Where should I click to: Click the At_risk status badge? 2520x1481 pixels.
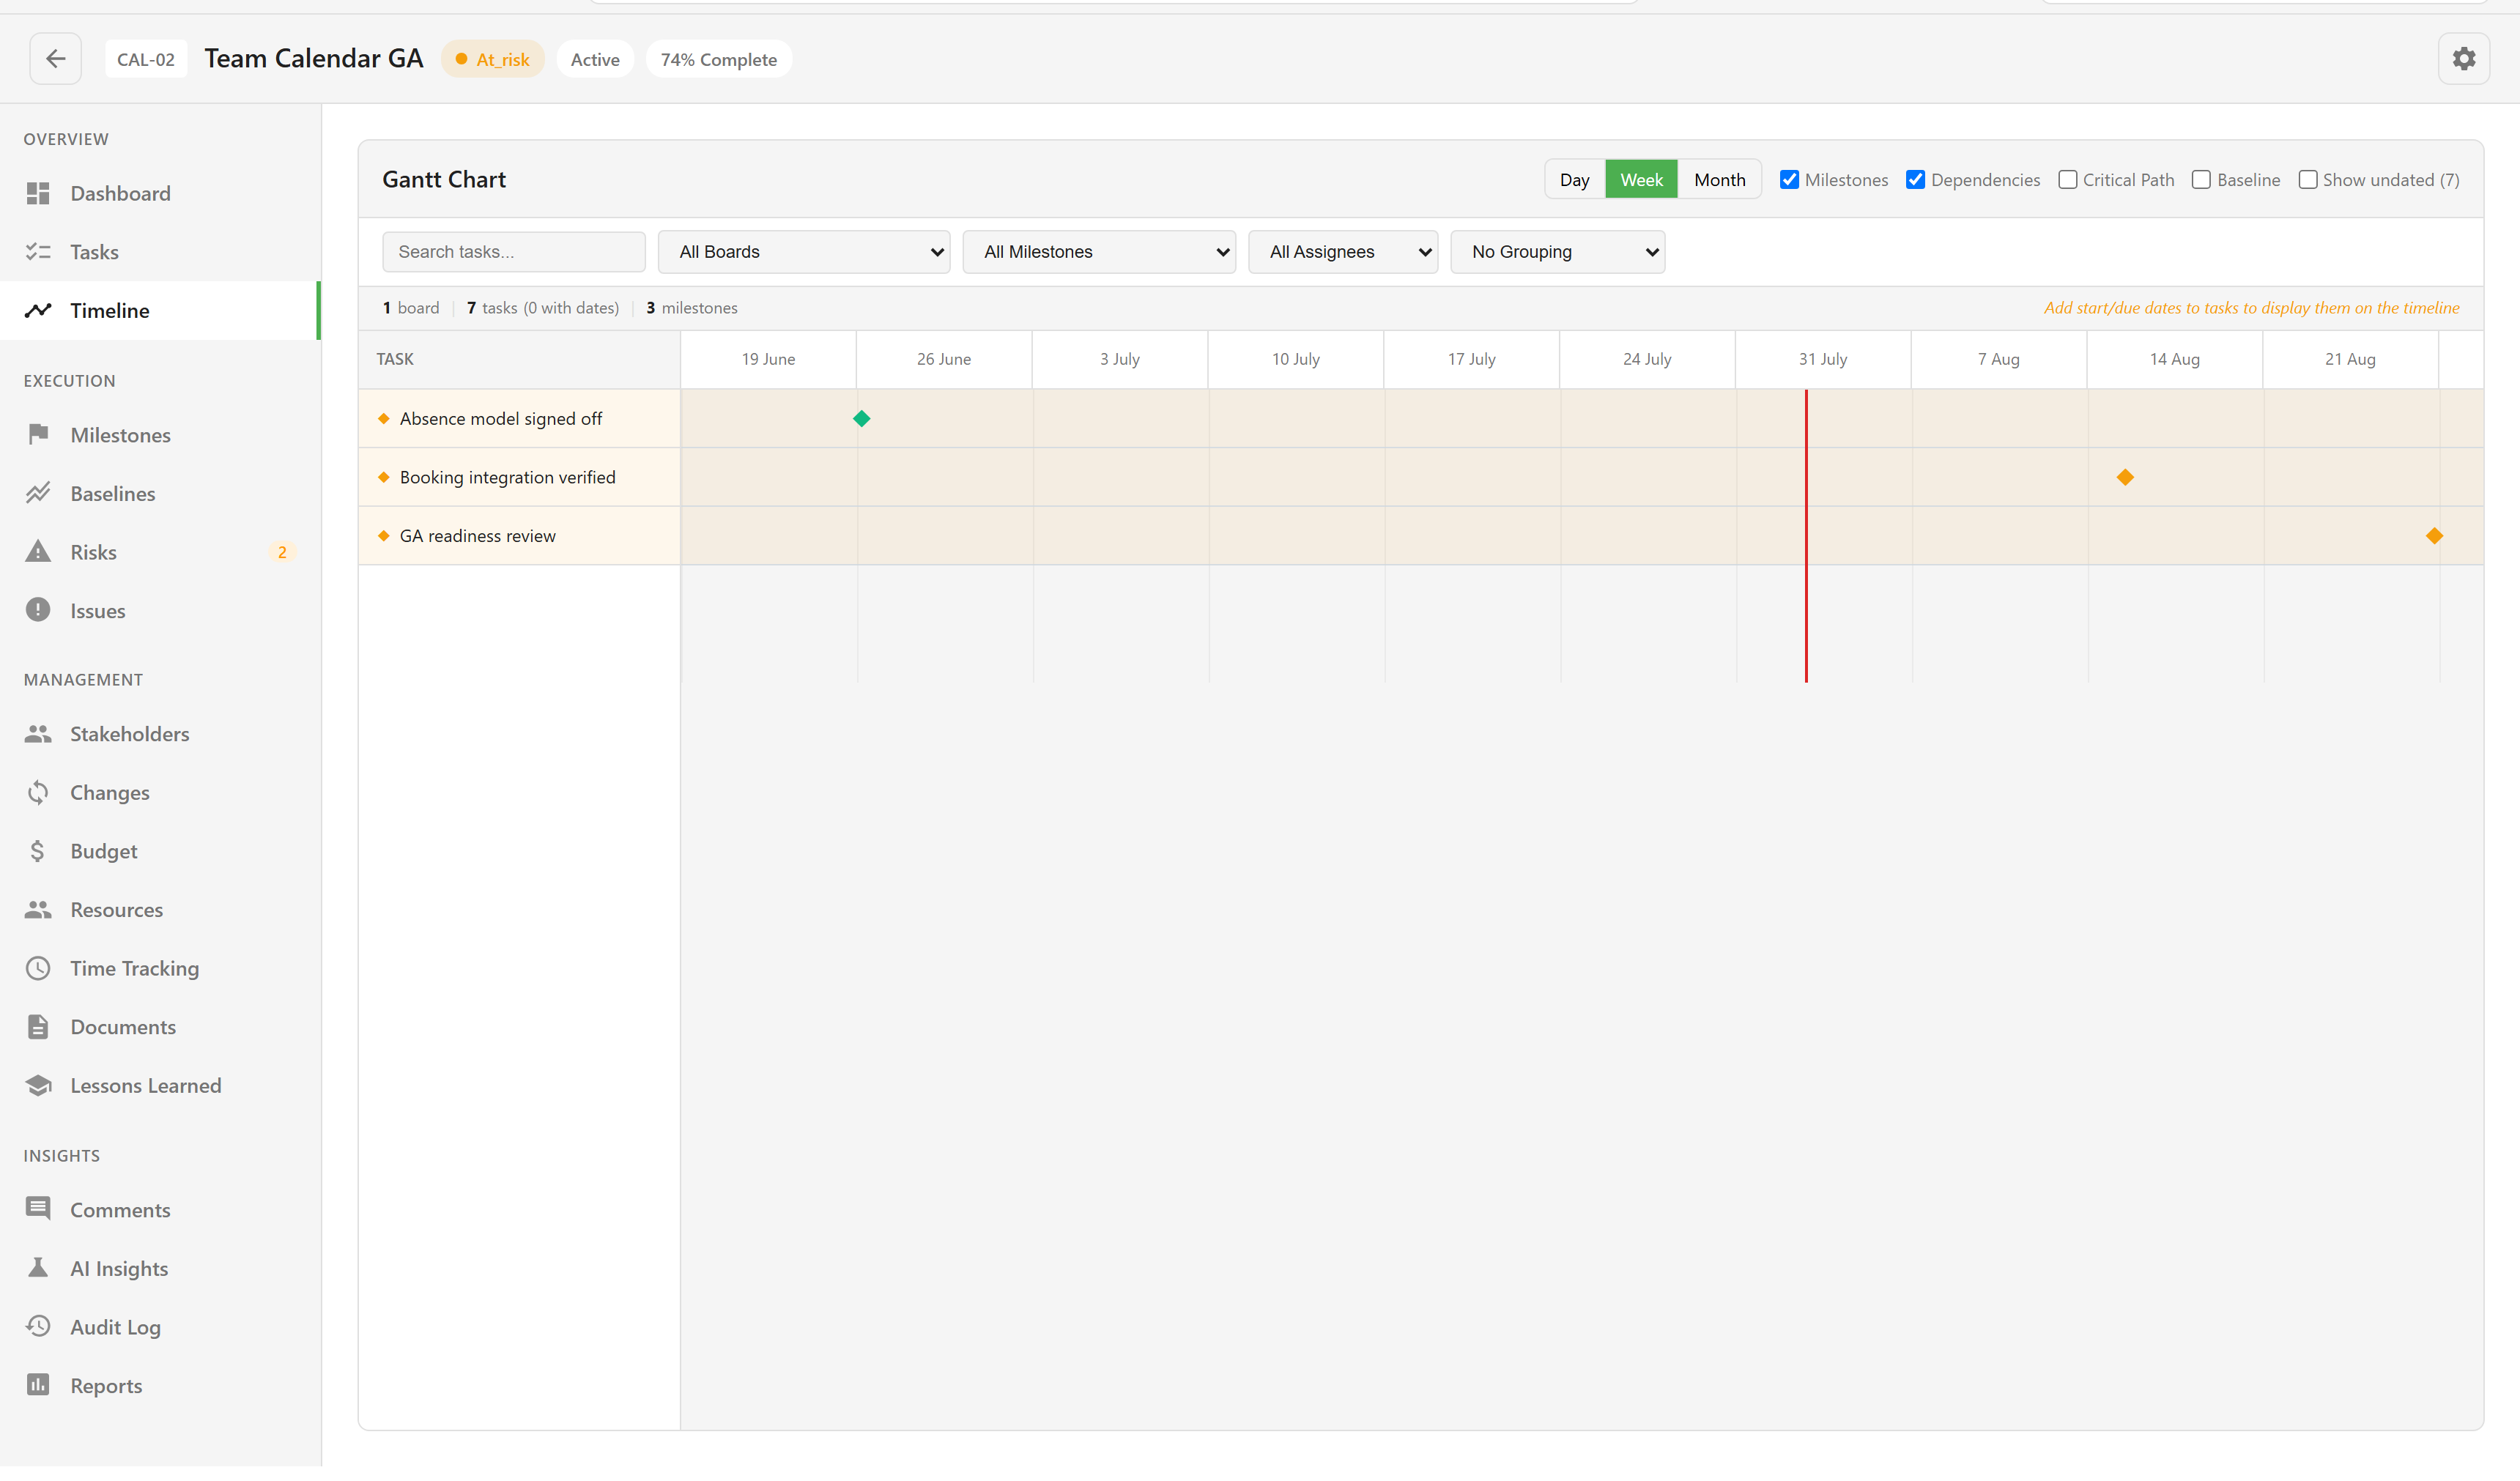pos(493,59)
